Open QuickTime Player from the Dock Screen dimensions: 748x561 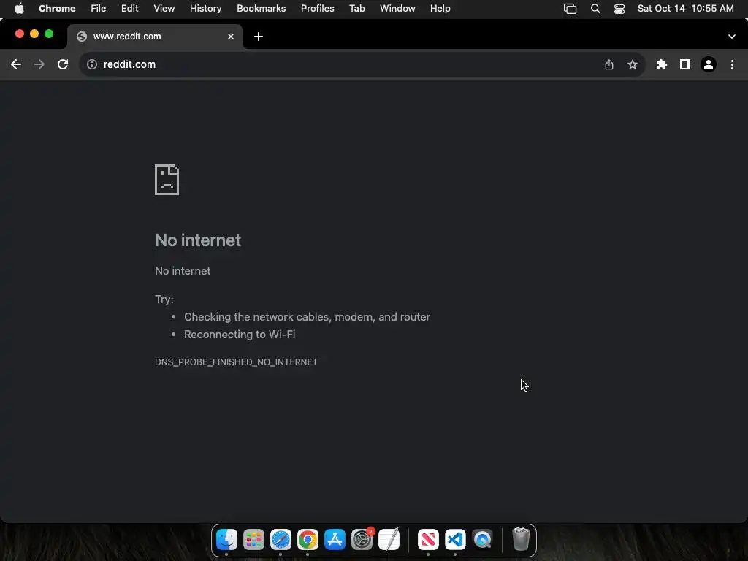tap(482, 540)
